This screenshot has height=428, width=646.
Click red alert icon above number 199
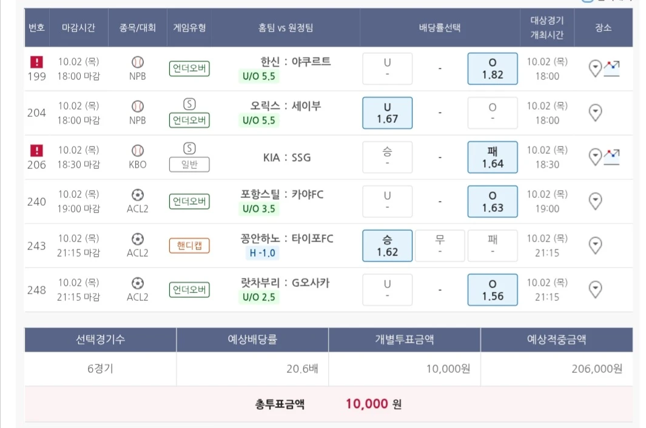point(37,62)
